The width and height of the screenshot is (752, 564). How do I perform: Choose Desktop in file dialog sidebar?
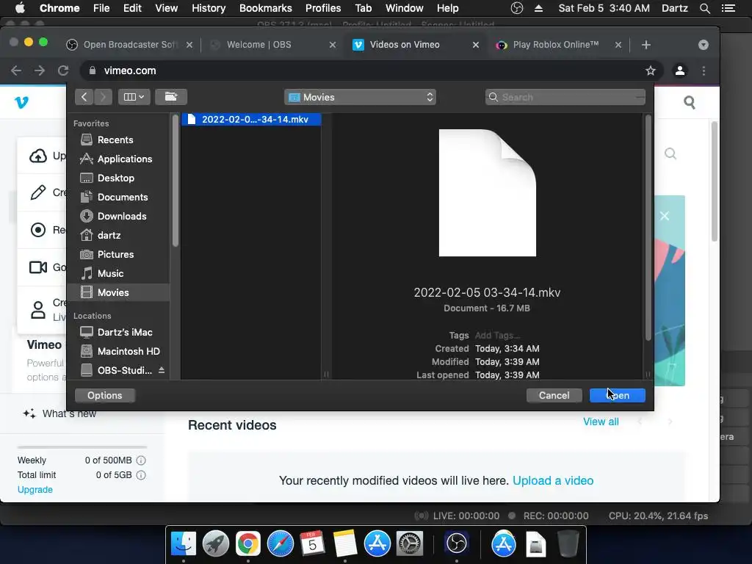pos(115,178)
